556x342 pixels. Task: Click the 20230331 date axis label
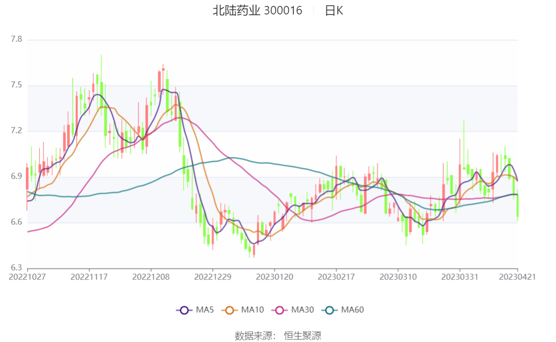coord(459,277)
